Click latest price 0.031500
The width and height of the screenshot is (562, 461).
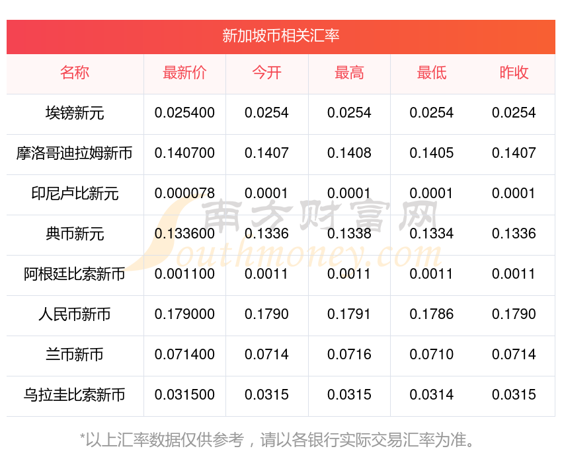pos(184,395)
